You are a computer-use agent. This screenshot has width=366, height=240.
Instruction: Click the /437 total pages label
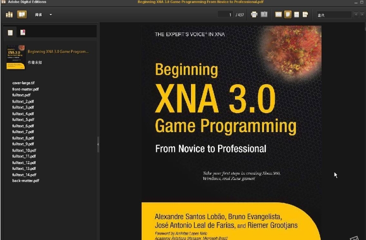point(240,15)
